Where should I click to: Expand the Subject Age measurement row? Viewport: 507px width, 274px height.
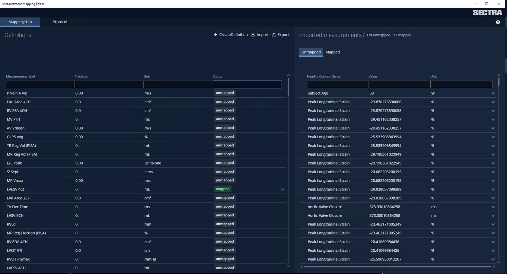point(493,93)
